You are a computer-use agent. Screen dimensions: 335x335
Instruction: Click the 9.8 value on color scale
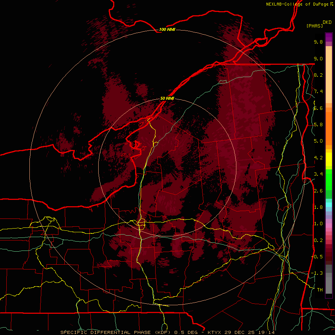[318, 42]
